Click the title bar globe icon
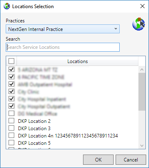Image resolution: width=149 pixels, height=168 pixels. (7, 6)
